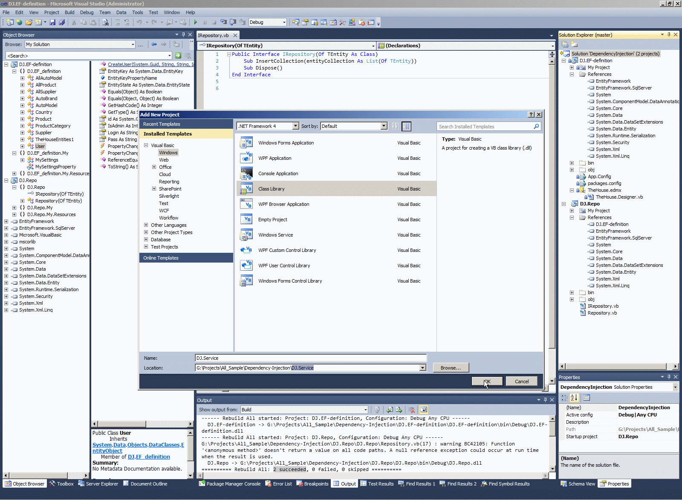Collapse the Visual Basic templates node

point(146,145)
